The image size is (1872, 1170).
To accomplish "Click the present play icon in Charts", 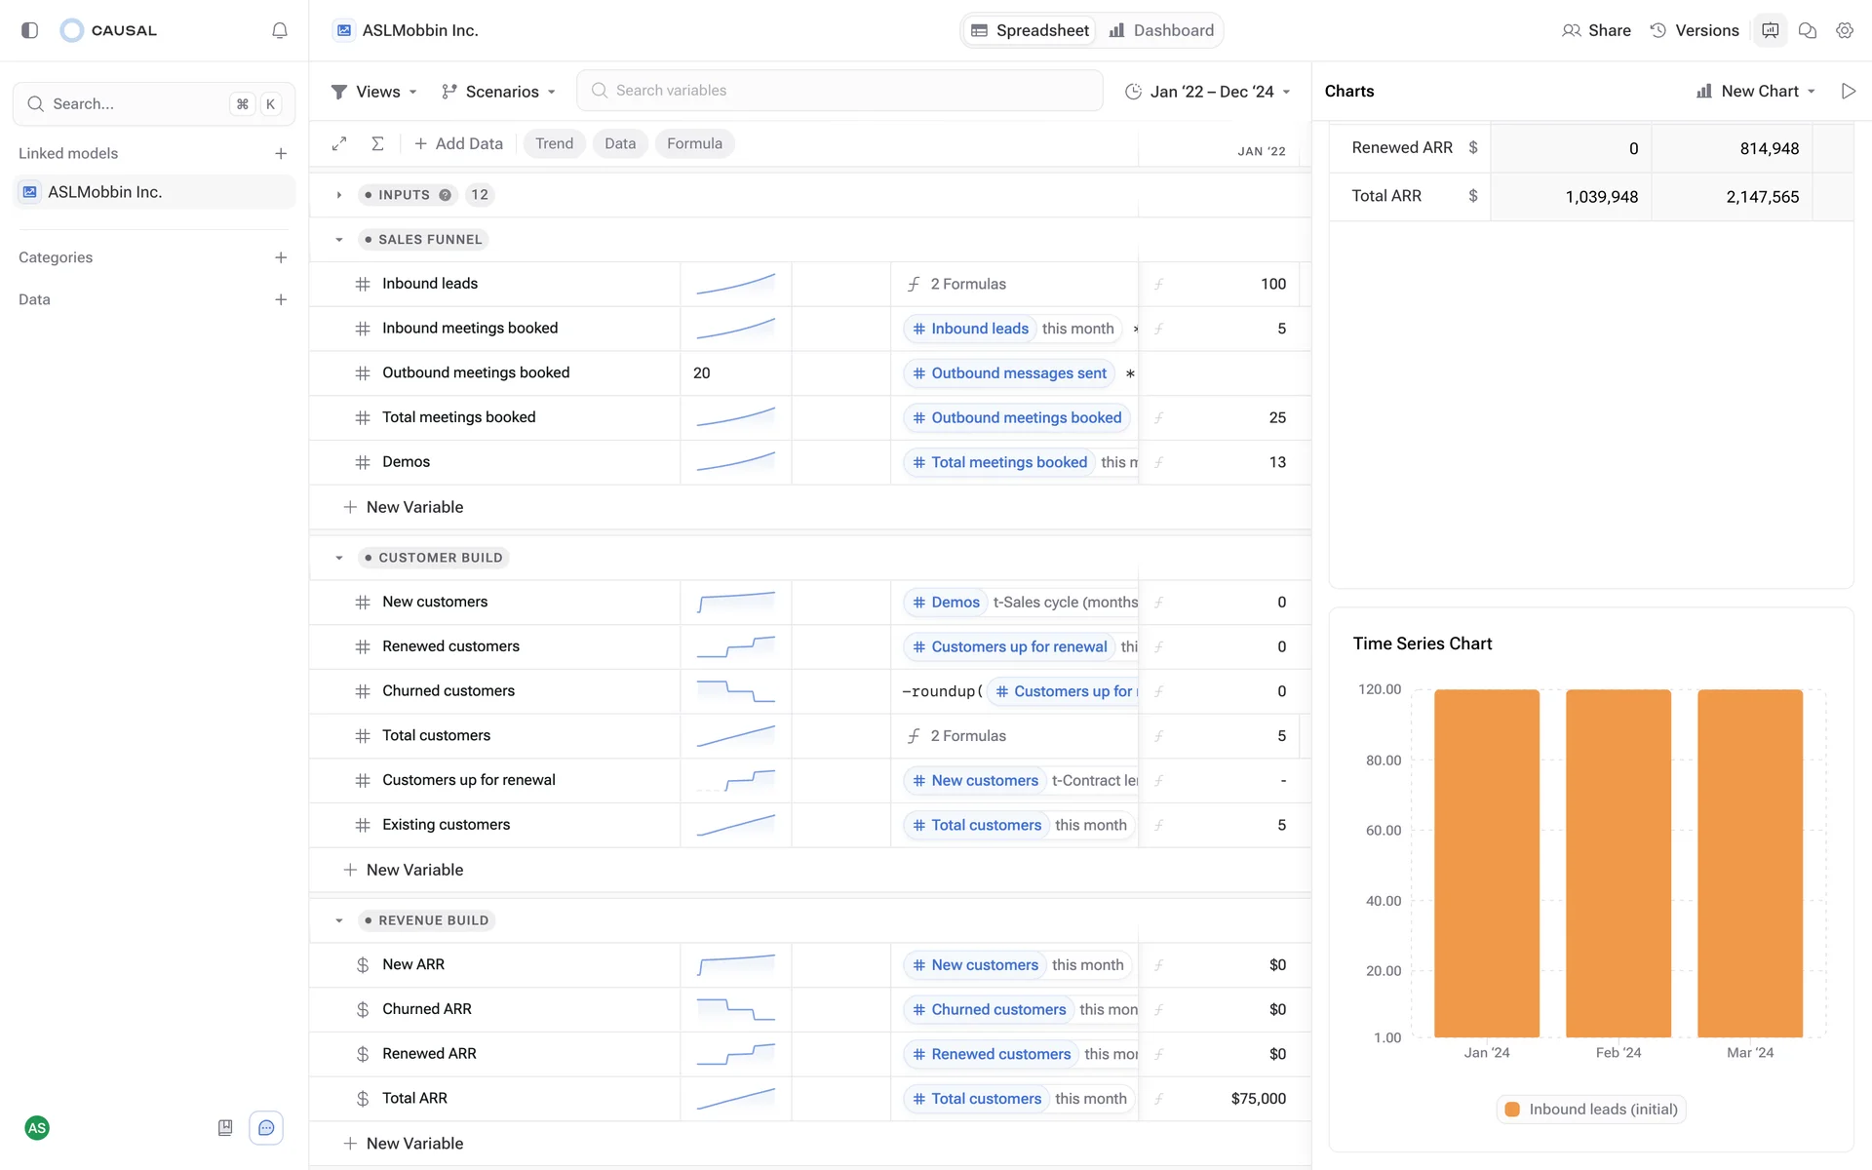I will 1848,91.
